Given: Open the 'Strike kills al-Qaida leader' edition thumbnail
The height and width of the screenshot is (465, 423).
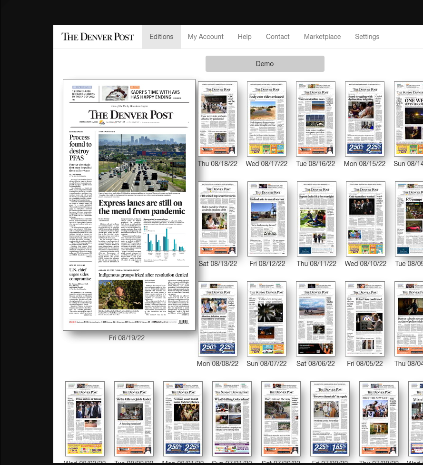Looking at the screenshot, I should (x=134, y=419).
